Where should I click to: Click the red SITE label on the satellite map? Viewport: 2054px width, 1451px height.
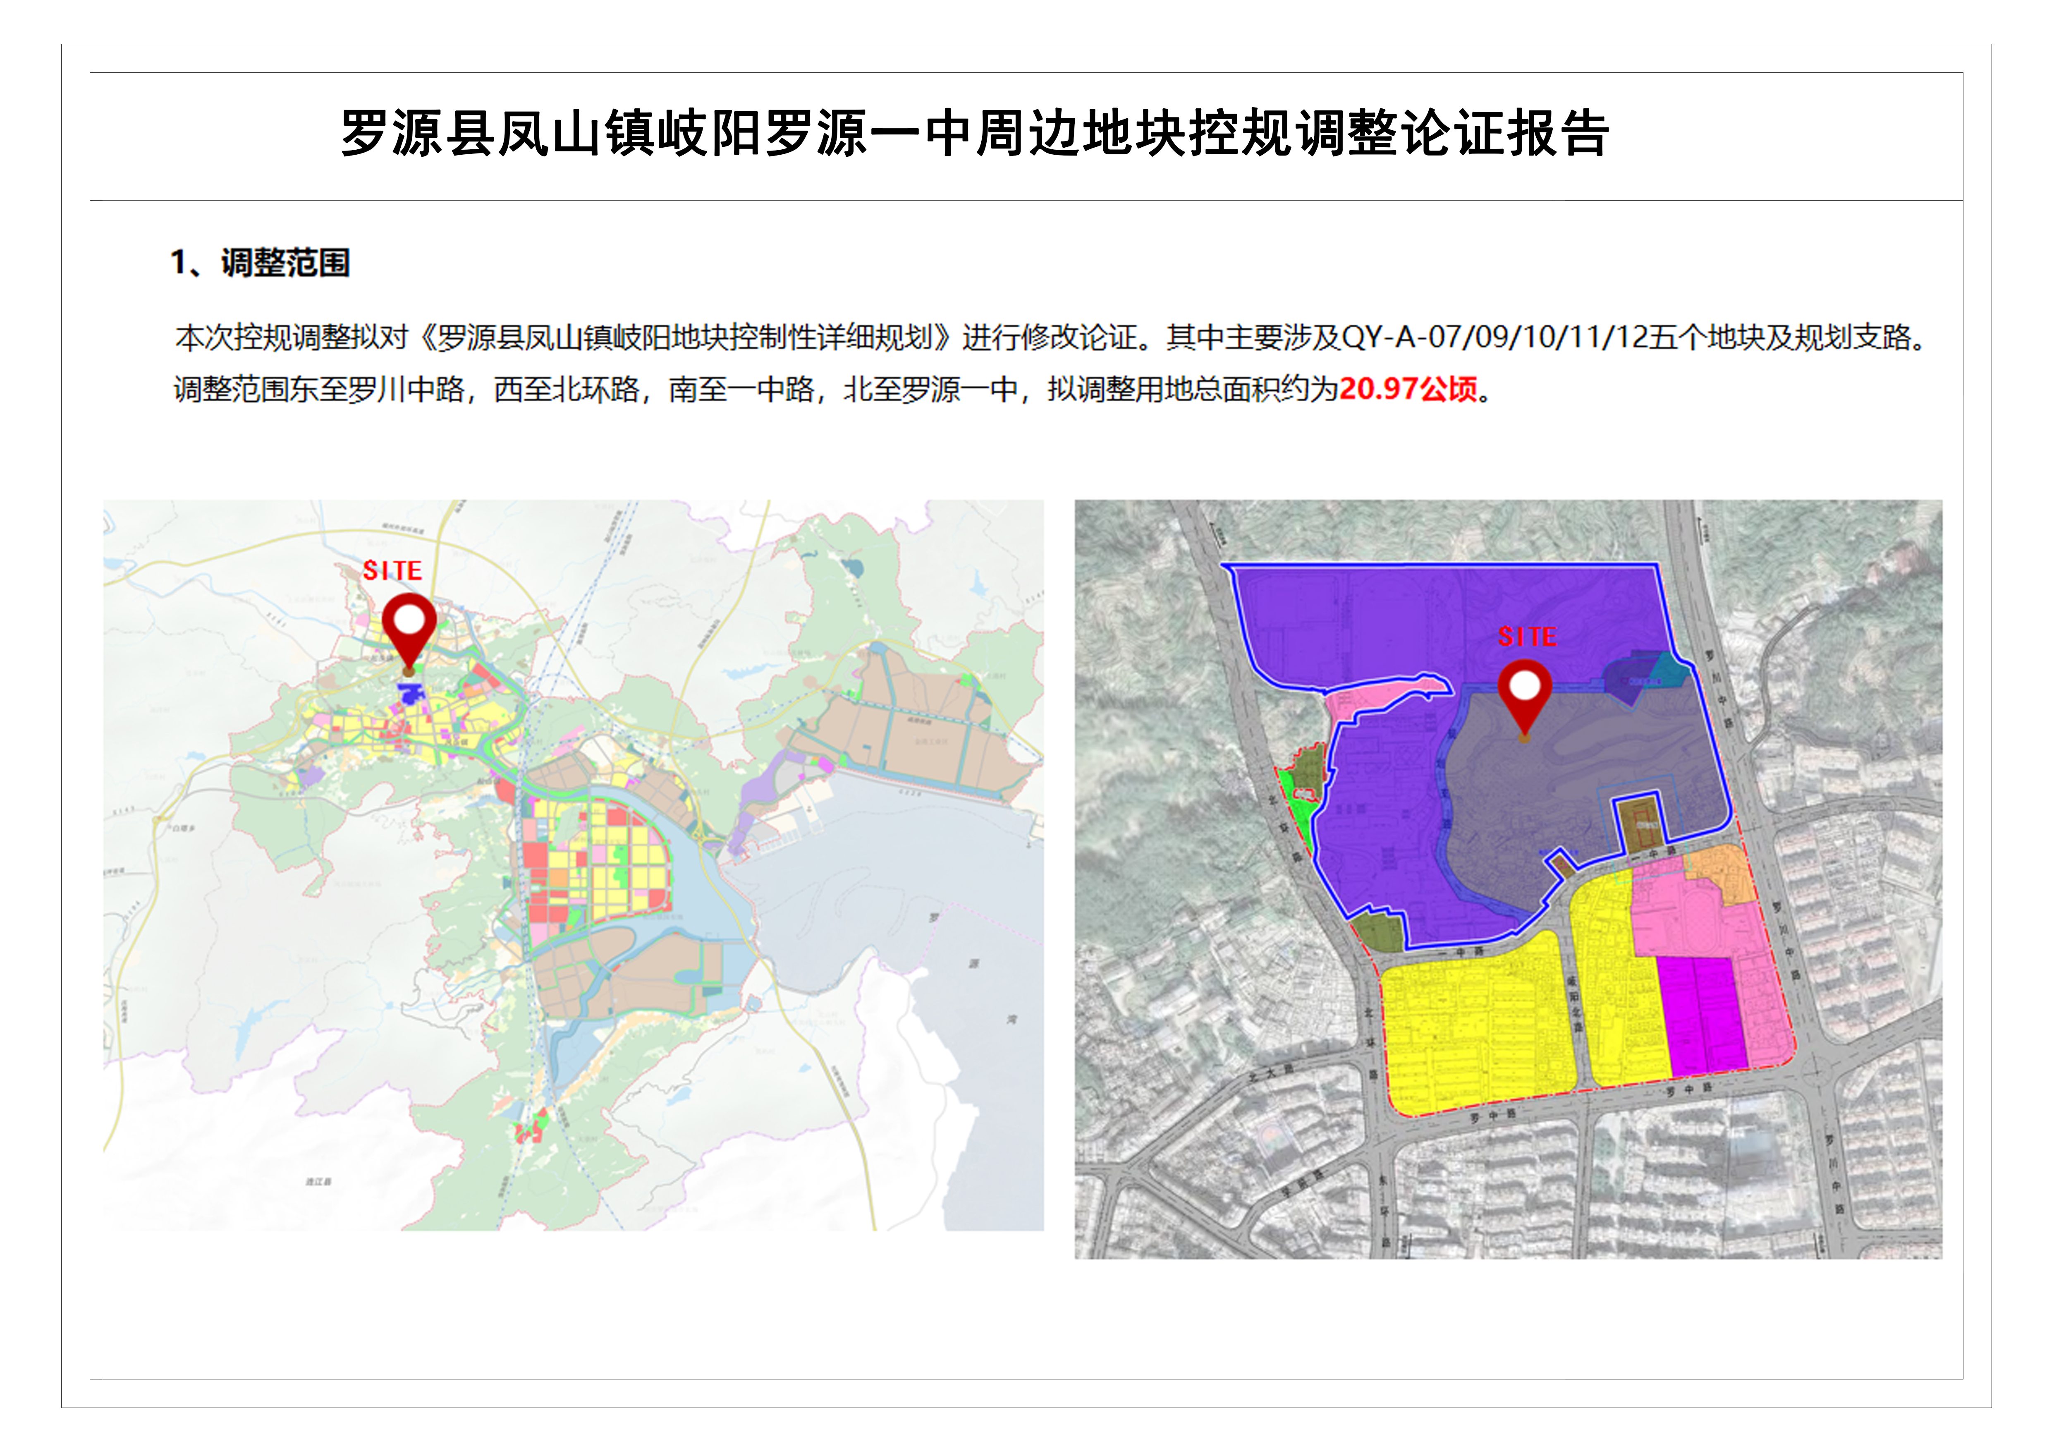1527,637
